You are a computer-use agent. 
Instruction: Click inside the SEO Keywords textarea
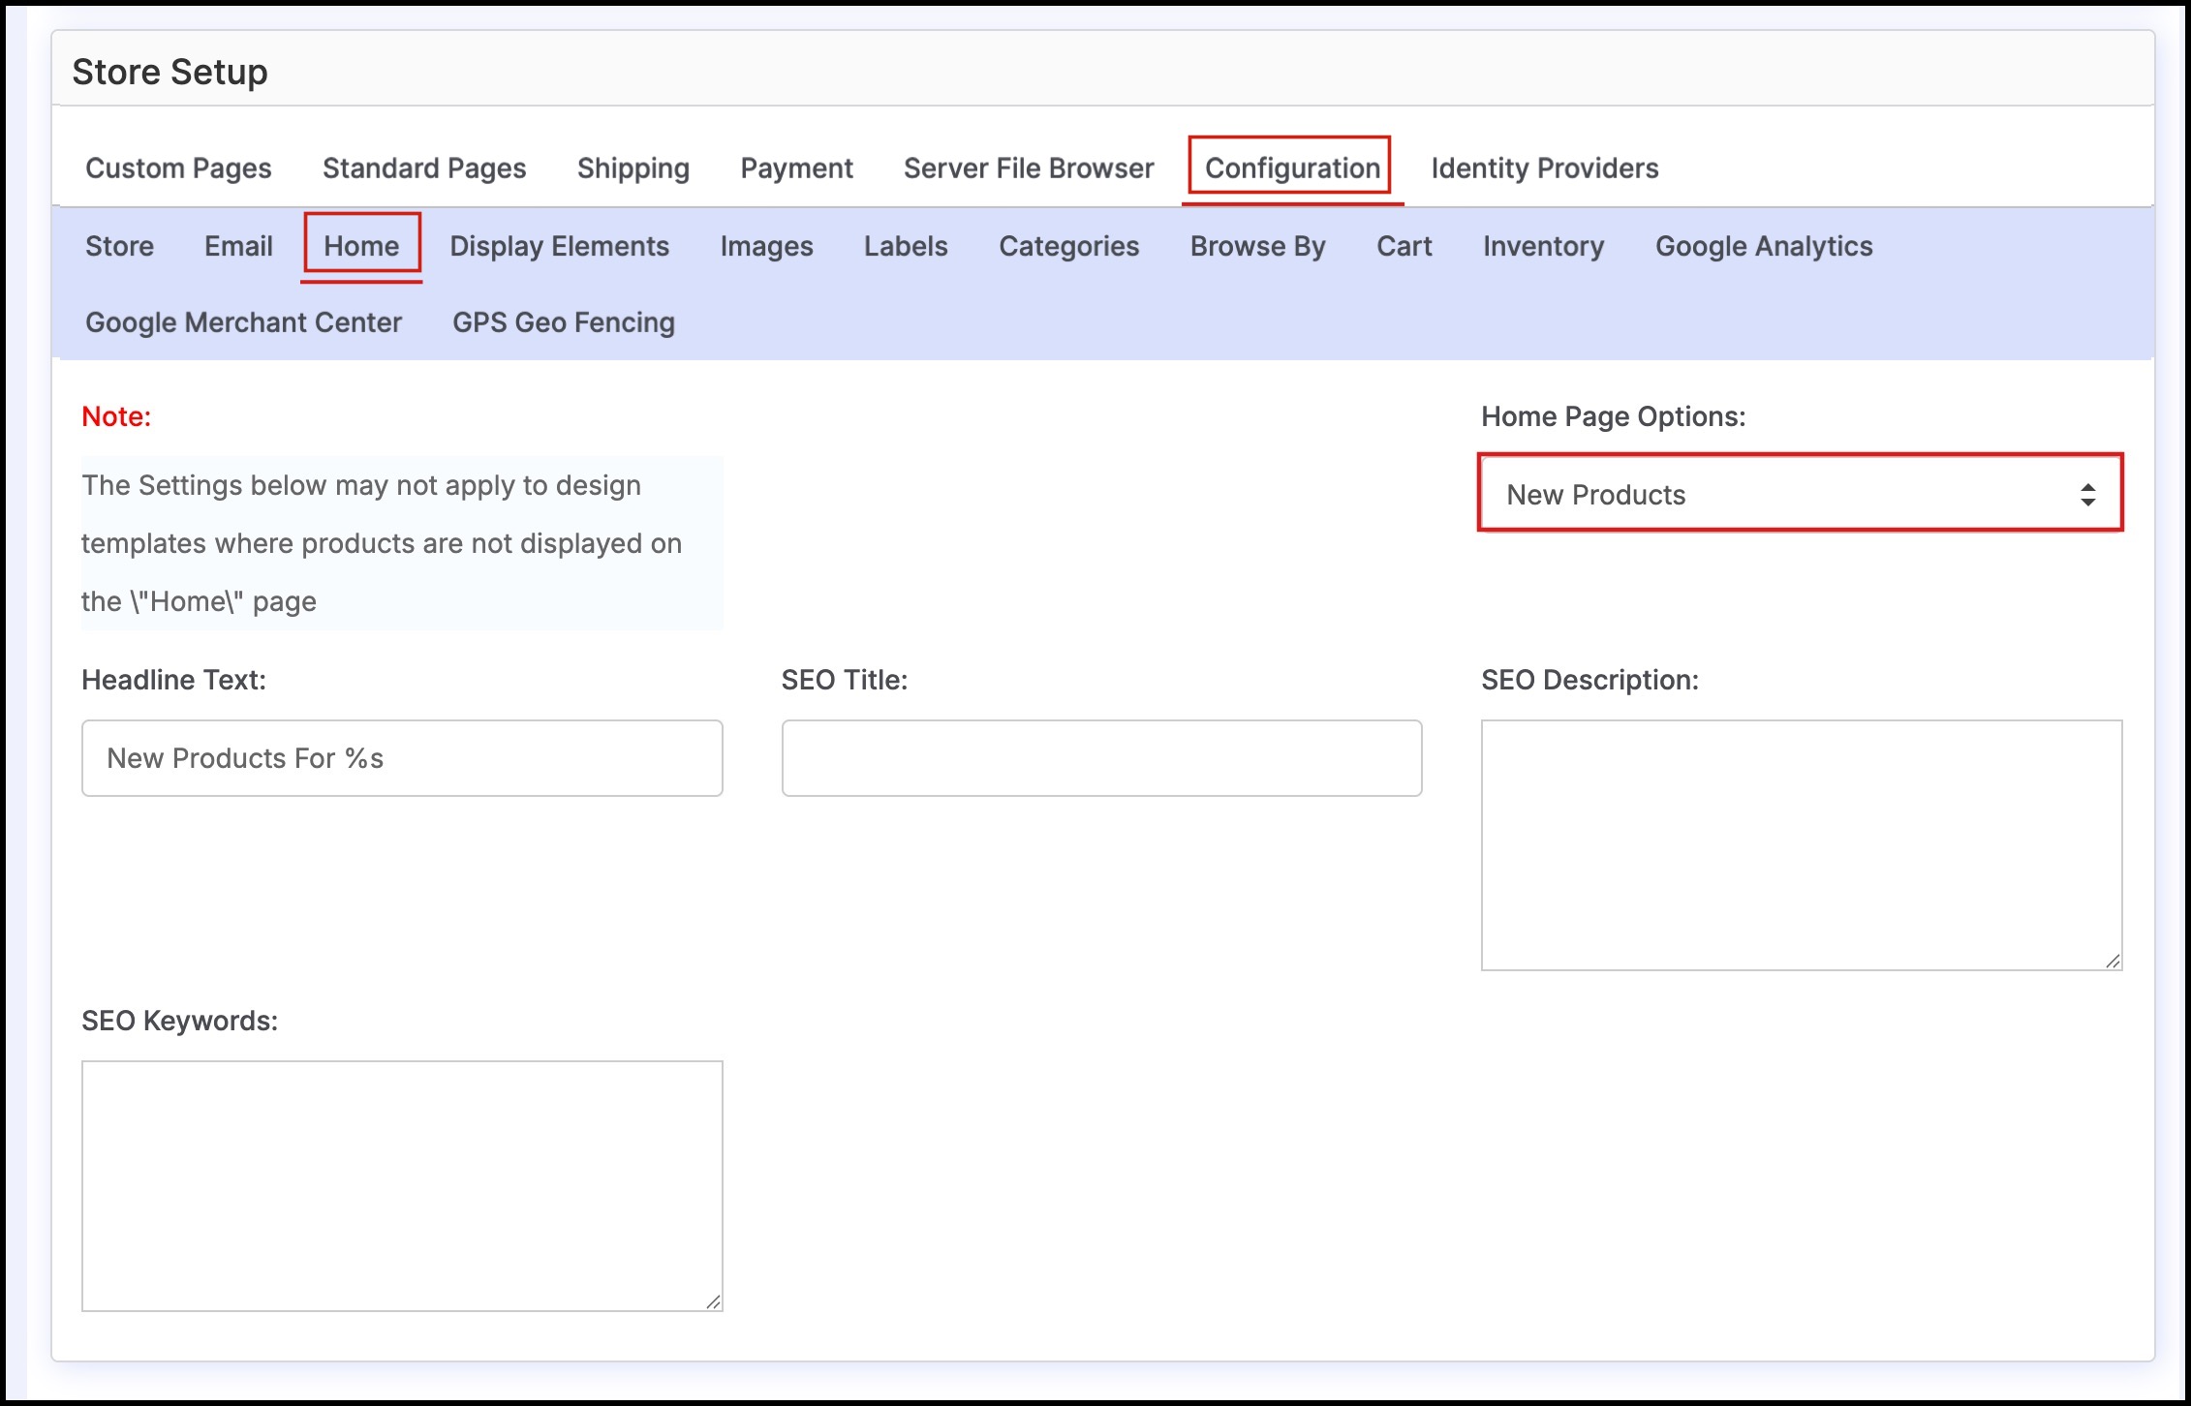[402, 1185]
